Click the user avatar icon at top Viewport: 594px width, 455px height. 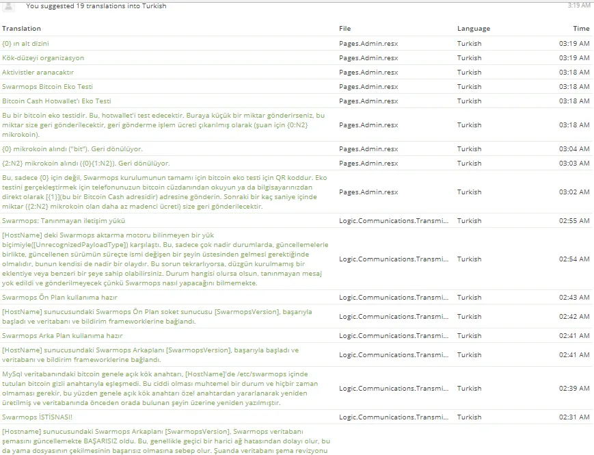click(8, 6)
